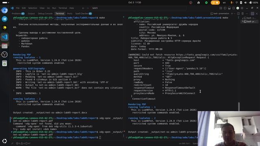
Task: Open the Help menu
Action: (x=71, y=8)
